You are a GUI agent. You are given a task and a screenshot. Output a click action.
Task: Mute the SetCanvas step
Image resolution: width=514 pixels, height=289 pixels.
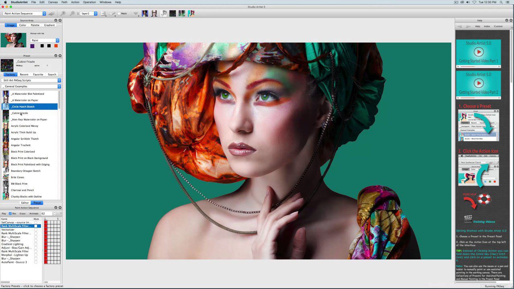click(x=36, y=222)
